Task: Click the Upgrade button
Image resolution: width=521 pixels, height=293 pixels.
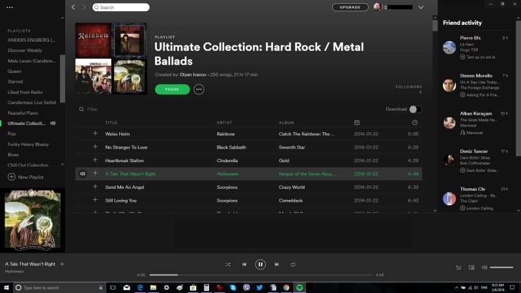Action: 350,7
